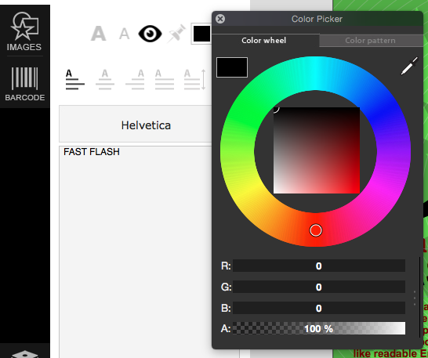The width and height of the screenshot is (428, 358).
Task: Activate the eyedropper color sampler
Action: coord(409,66)
